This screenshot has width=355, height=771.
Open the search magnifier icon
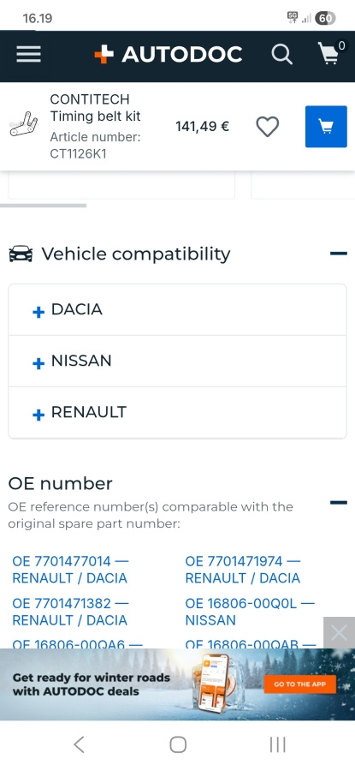(281, 54)
